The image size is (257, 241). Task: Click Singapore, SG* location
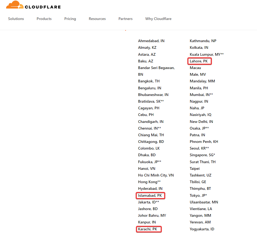pyautogui.click(x=202, y=155)
